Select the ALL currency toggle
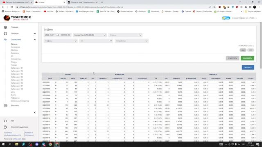The image size is (262, 147). [243, 50]
